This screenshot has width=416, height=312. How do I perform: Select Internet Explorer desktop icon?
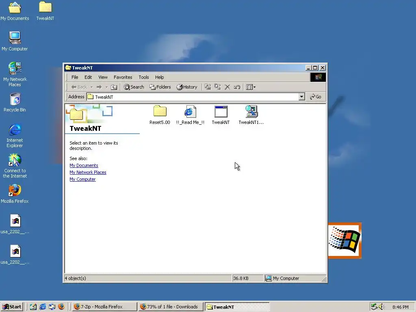click(15, 136)
